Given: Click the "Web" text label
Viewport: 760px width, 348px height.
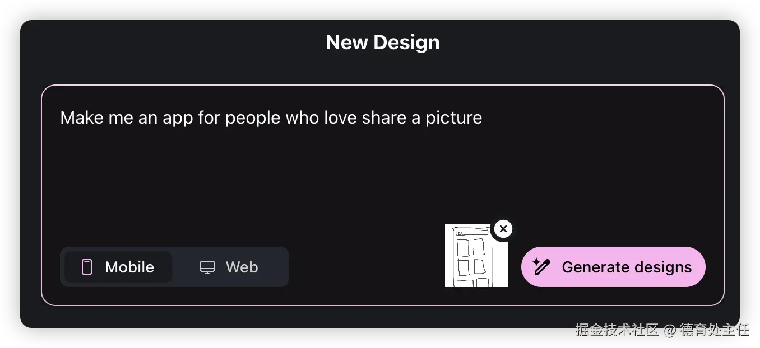Looking at the screenshot, I should [242, 267].
